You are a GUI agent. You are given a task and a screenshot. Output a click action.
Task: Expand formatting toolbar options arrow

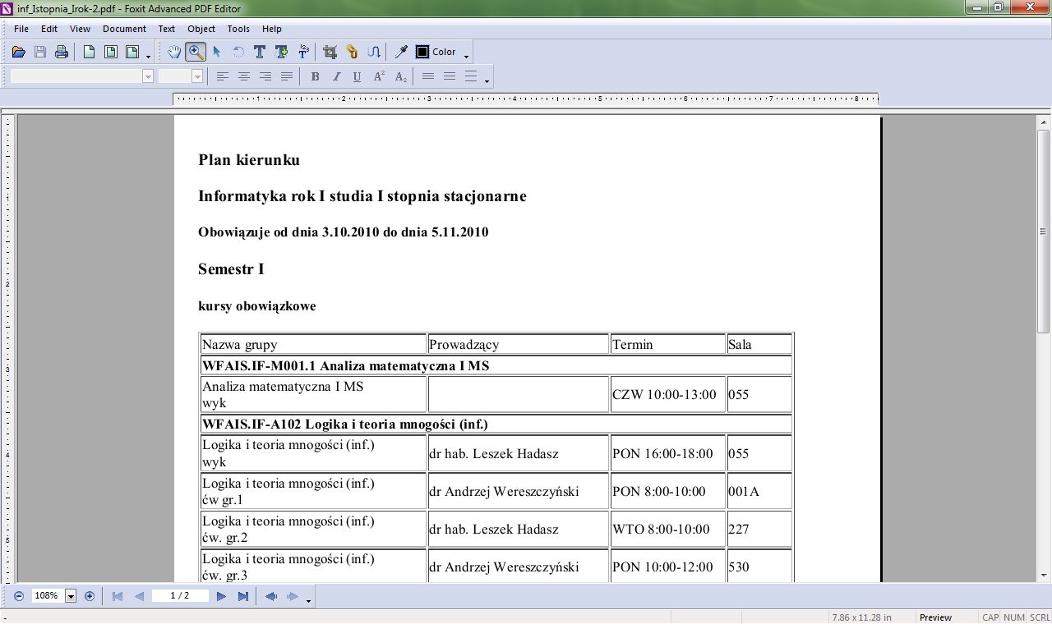click(487, 81)
